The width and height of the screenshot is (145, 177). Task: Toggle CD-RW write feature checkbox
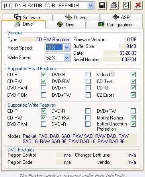43,117
